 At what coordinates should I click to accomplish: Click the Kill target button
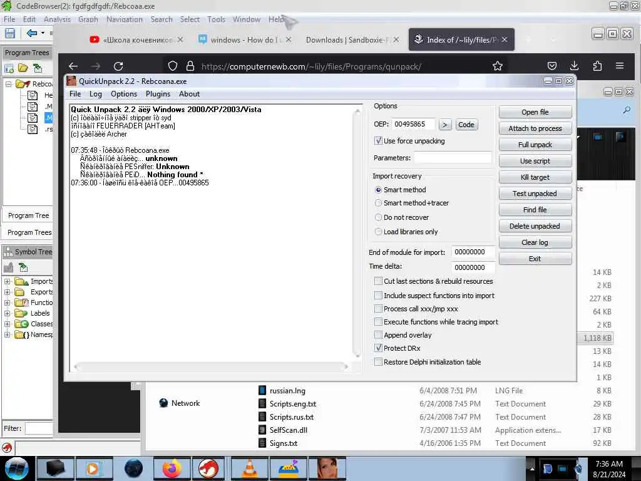coord(535,177)
